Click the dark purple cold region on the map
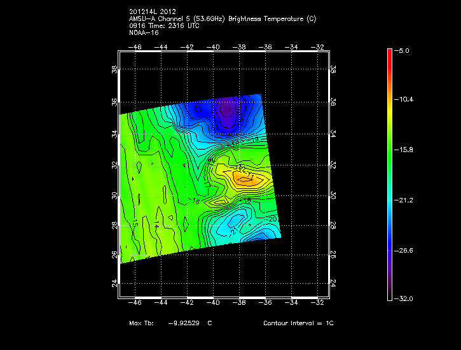 [x=228, y=110]
